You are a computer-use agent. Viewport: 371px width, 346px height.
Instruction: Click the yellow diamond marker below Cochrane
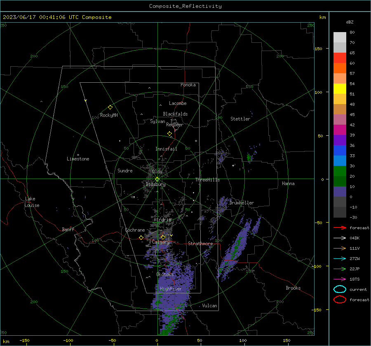coord(141,238)
